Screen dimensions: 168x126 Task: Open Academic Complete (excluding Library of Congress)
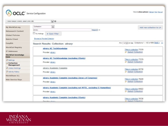70,78
